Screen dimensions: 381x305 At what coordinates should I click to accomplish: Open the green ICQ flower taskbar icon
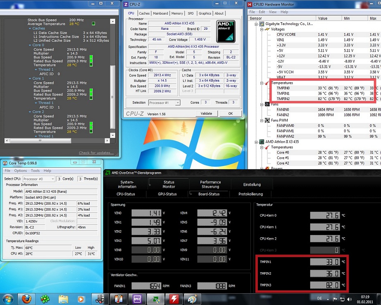pos(45,299)
